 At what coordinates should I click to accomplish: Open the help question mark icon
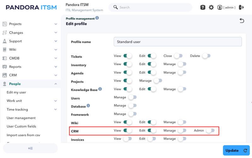coord(203,7)
